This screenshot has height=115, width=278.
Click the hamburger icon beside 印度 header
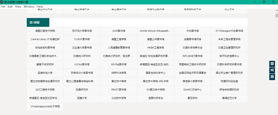(31, 23)
